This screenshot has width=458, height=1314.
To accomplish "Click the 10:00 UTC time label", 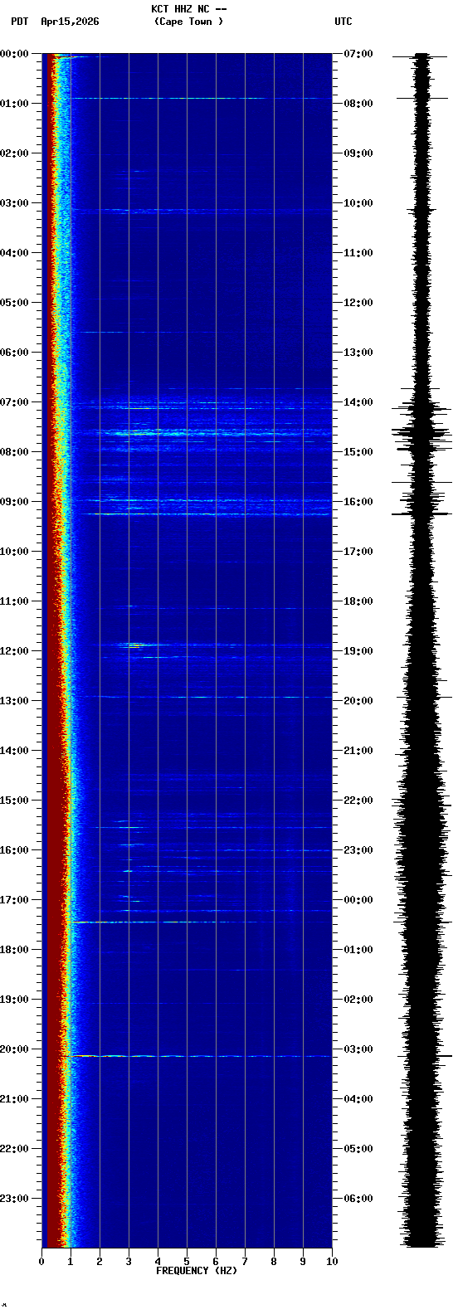I will pos(358,203).
